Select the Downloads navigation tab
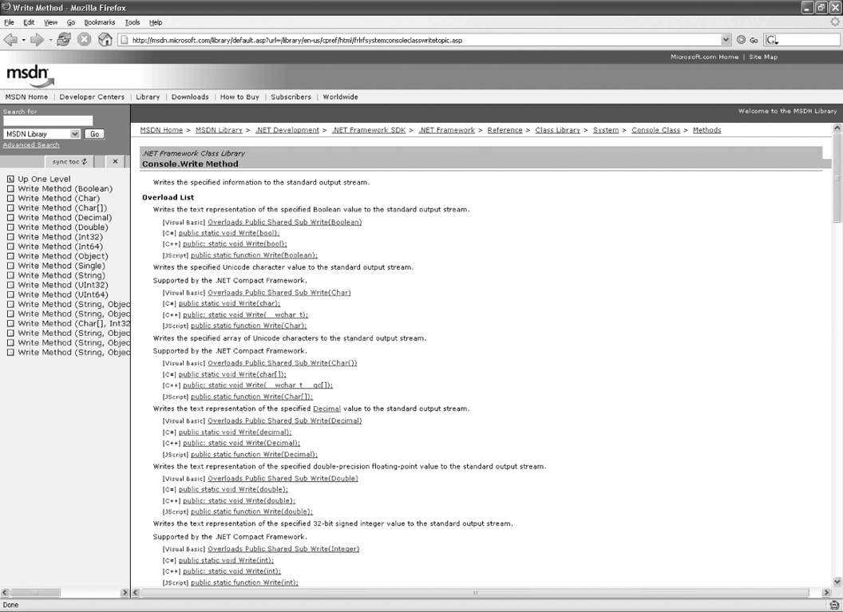 click(x=190, y=97)
